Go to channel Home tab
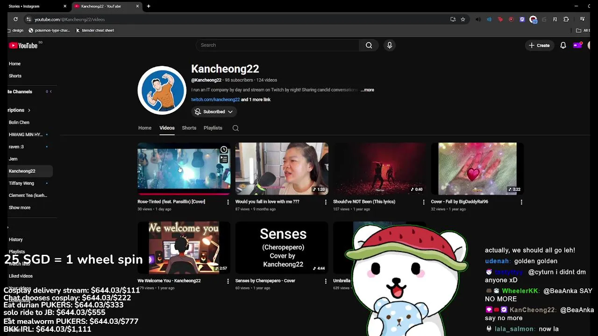 coord(145,128)
